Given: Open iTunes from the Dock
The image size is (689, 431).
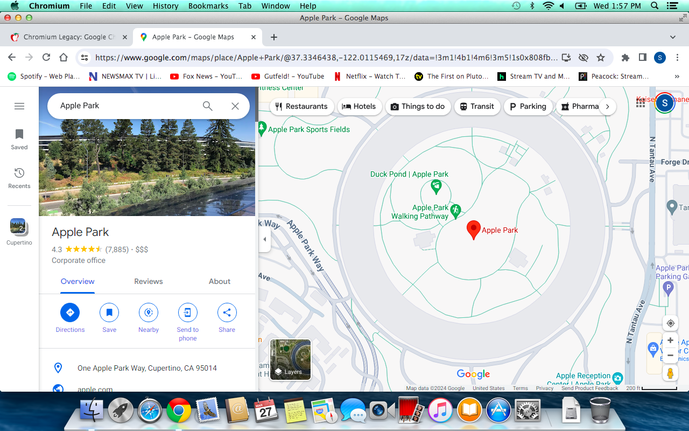Looking at the screenshot, I should coord(440,411).
